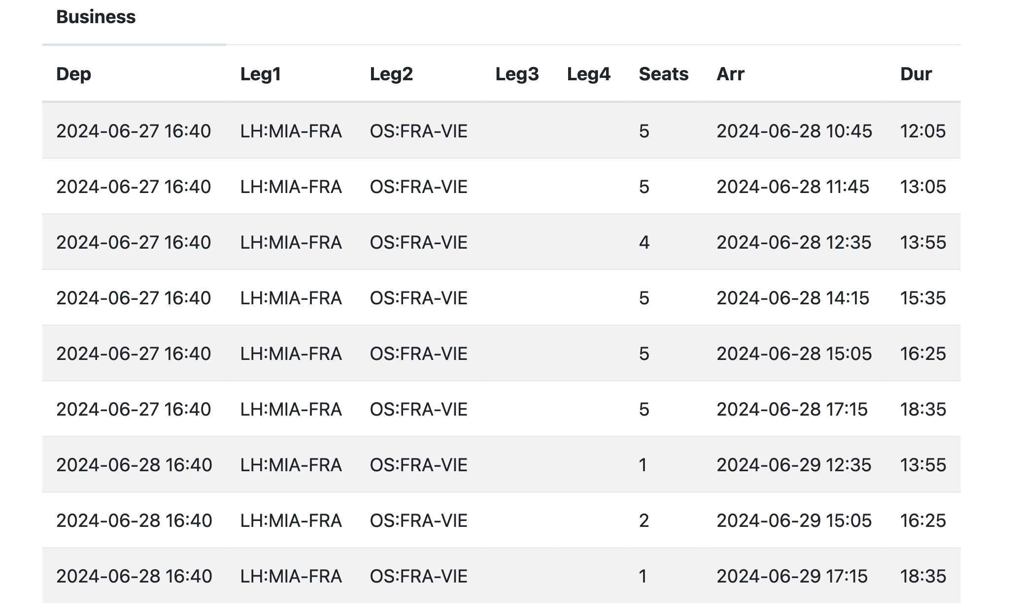Screen dimensions: 1018x616
Task: Click the flight arriving 2024-06-29 12:35
Action: coord(794,465)
